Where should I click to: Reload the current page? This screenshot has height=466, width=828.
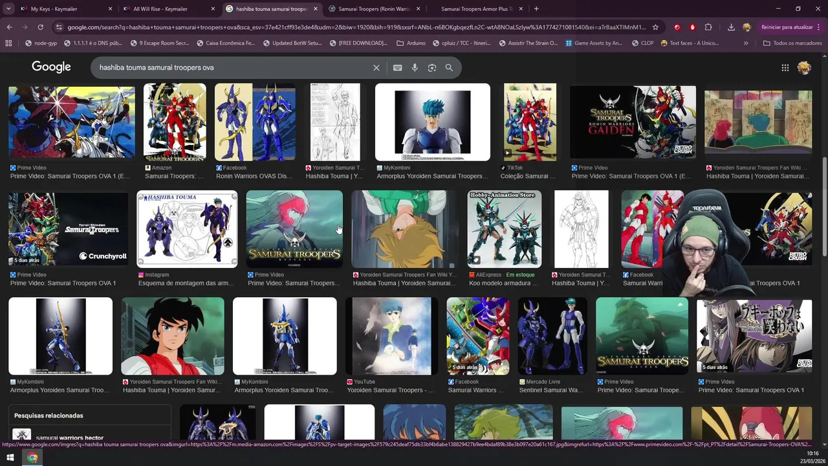[x=40, y=27]
